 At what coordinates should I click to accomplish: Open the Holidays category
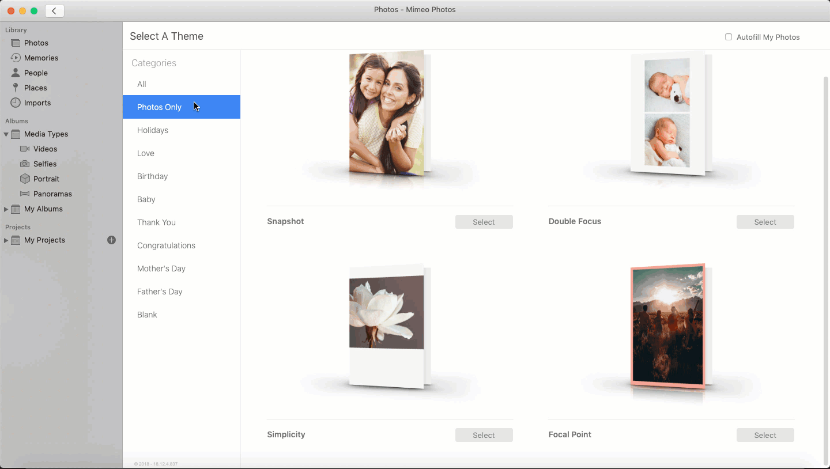coord(182,130)
